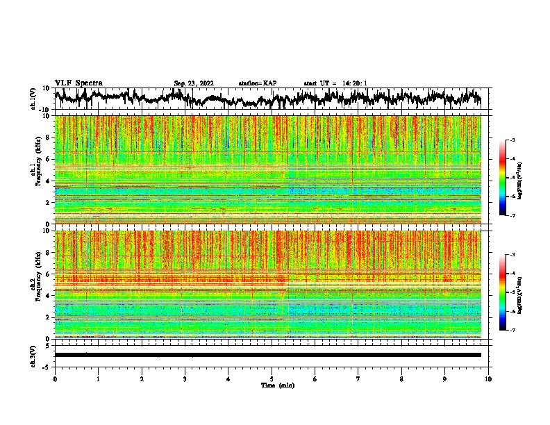The image size is (550, 425).
Task: Click the ch.2 color bar log(PSD) label
Action: [519, 295]
